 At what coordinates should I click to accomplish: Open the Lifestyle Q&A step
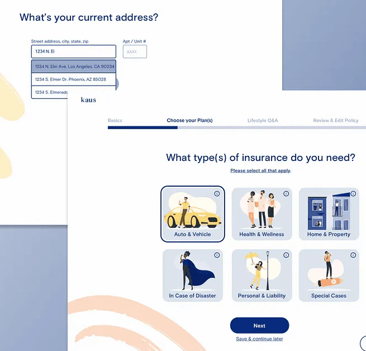263,121
